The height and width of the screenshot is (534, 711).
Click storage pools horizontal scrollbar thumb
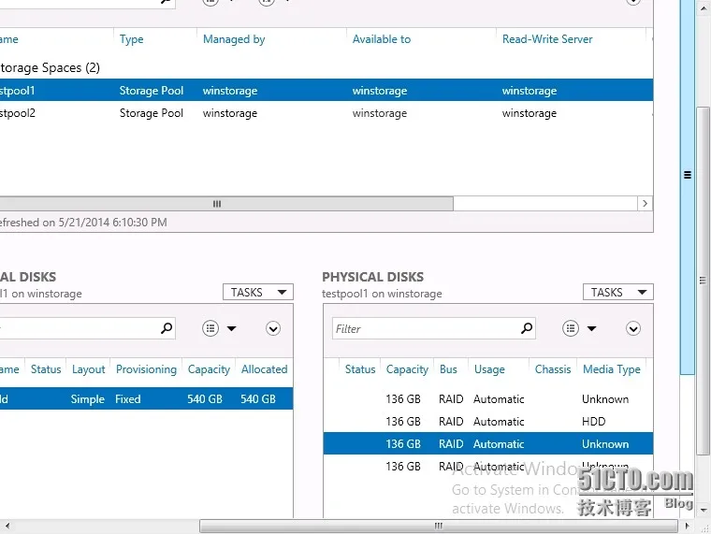pos(226,204)
